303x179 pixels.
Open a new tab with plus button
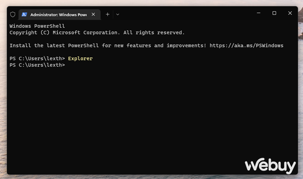coord(107,15)
